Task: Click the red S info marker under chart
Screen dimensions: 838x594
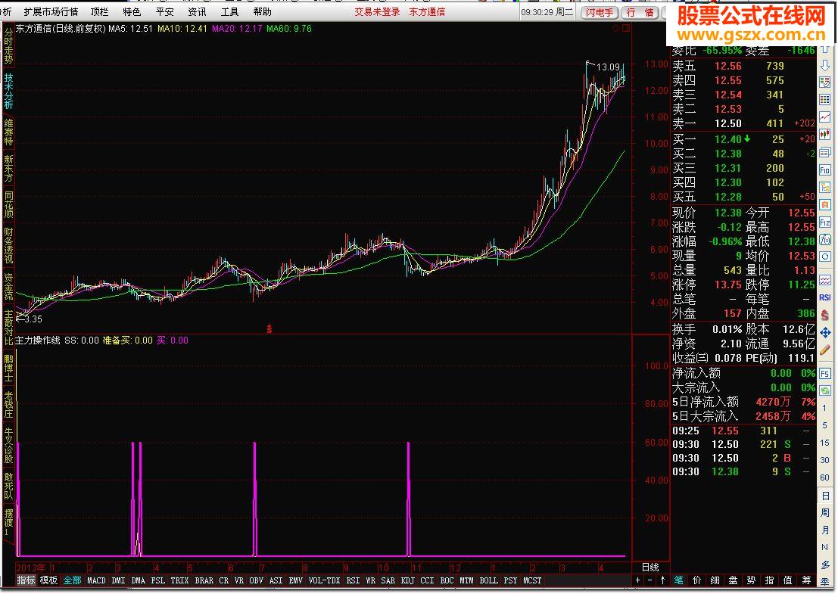Action: coord(269,328)
